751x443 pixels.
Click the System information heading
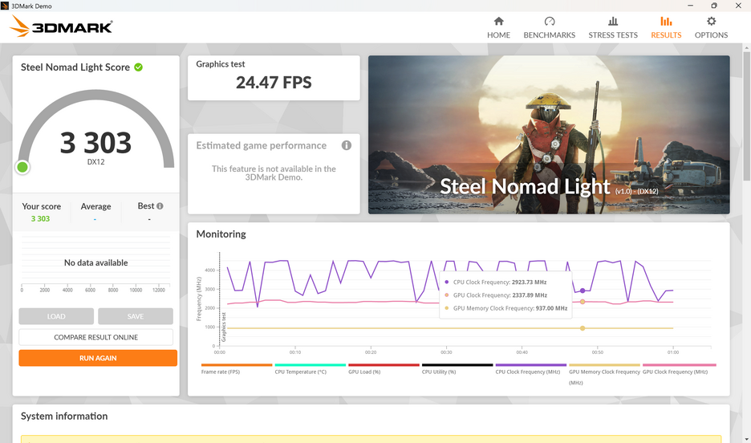[64, 417]
